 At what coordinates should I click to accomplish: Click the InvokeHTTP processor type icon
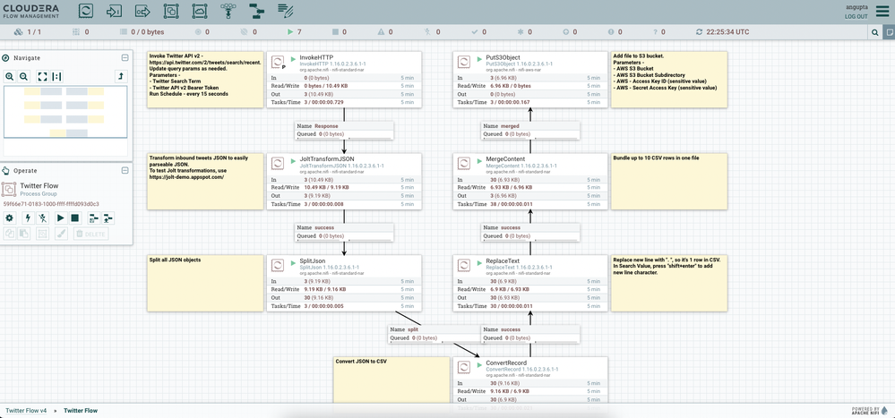coord(278,62)
